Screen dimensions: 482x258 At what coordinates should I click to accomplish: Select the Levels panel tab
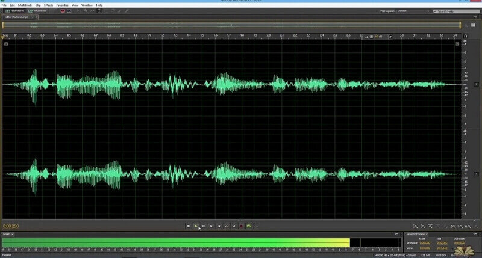point(7,234)
